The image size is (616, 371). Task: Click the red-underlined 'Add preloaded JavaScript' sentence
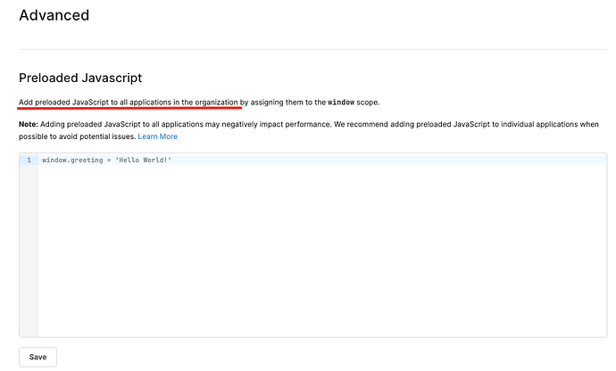[129, 103]
